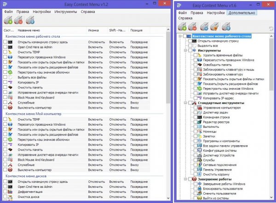This screenshot has width=276, height=203.
Task: Select Контекстное меню дисков group header
Action: [26, 176]
